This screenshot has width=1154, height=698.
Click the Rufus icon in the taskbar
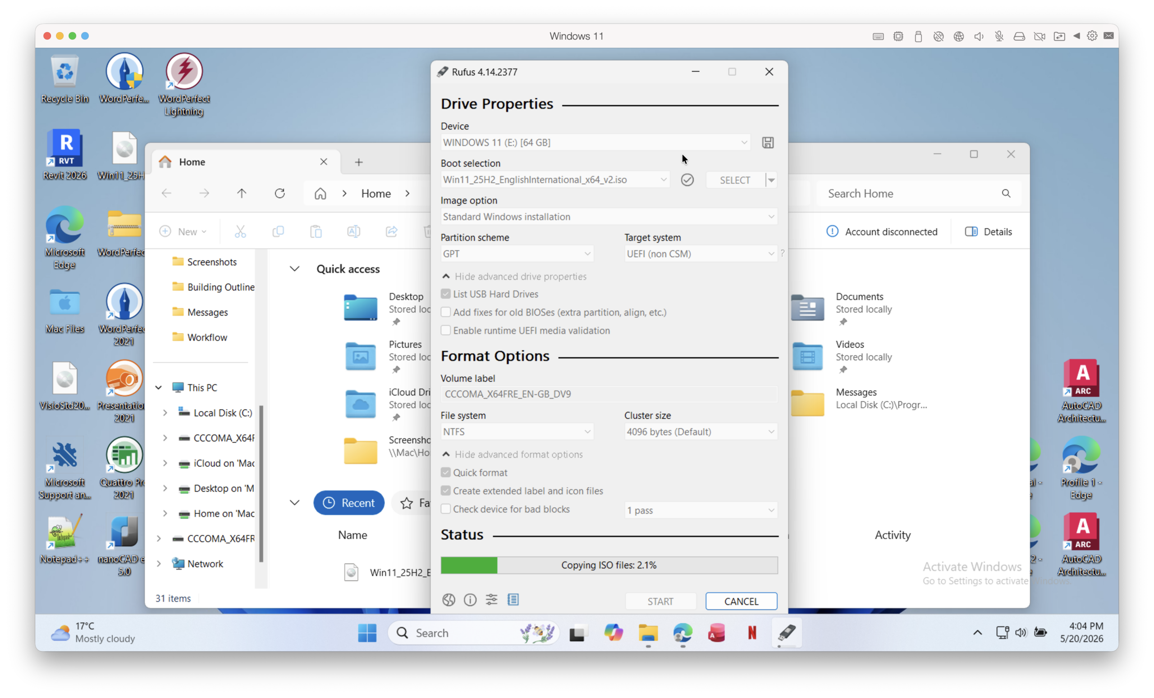(787, 634)
